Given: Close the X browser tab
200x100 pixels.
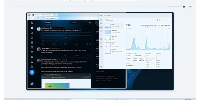Looking at the screenshot, I should pos(53,15).
